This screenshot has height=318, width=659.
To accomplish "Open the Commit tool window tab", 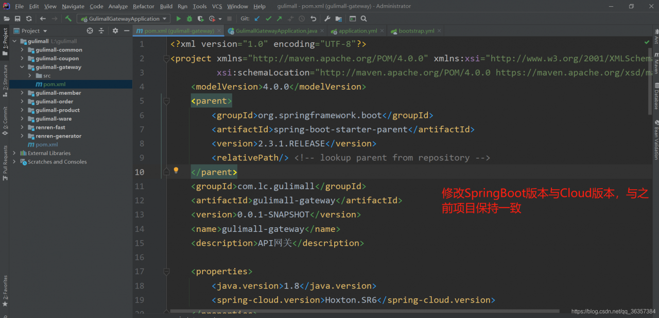I will click(x=5, y=121).
